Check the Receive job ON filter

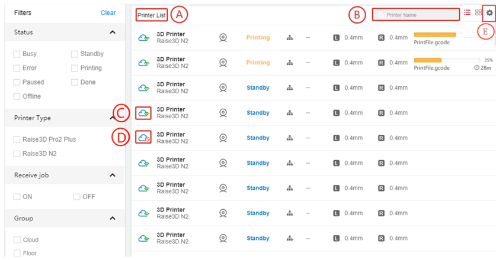coord(17,197)
